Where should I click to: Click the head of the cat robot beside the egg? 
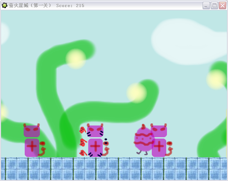point(158,130)
